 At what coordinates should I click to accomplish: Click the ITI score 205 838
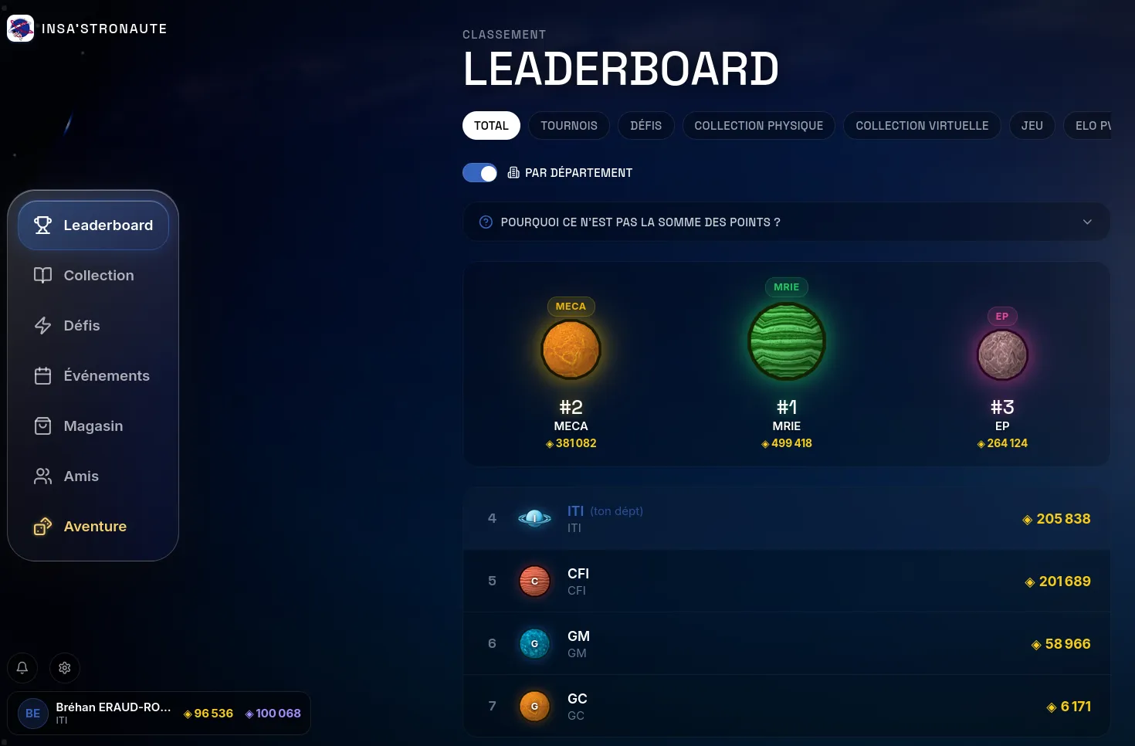pyautogui.click(x=1056, y=519)
